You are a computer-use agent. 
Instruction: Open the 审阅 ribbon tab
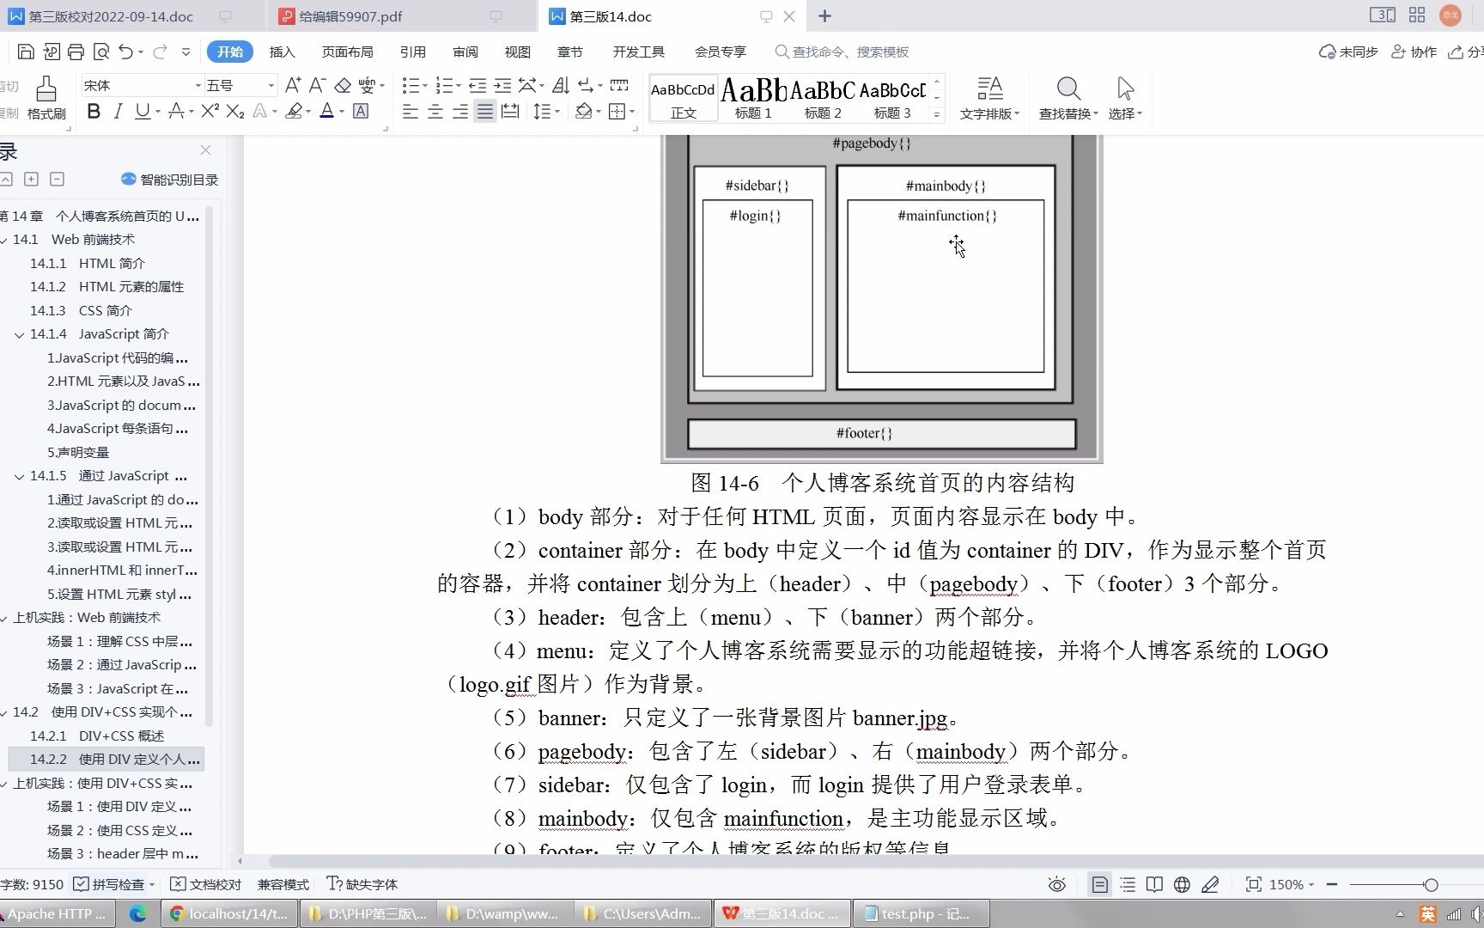(x=465, y=52)
